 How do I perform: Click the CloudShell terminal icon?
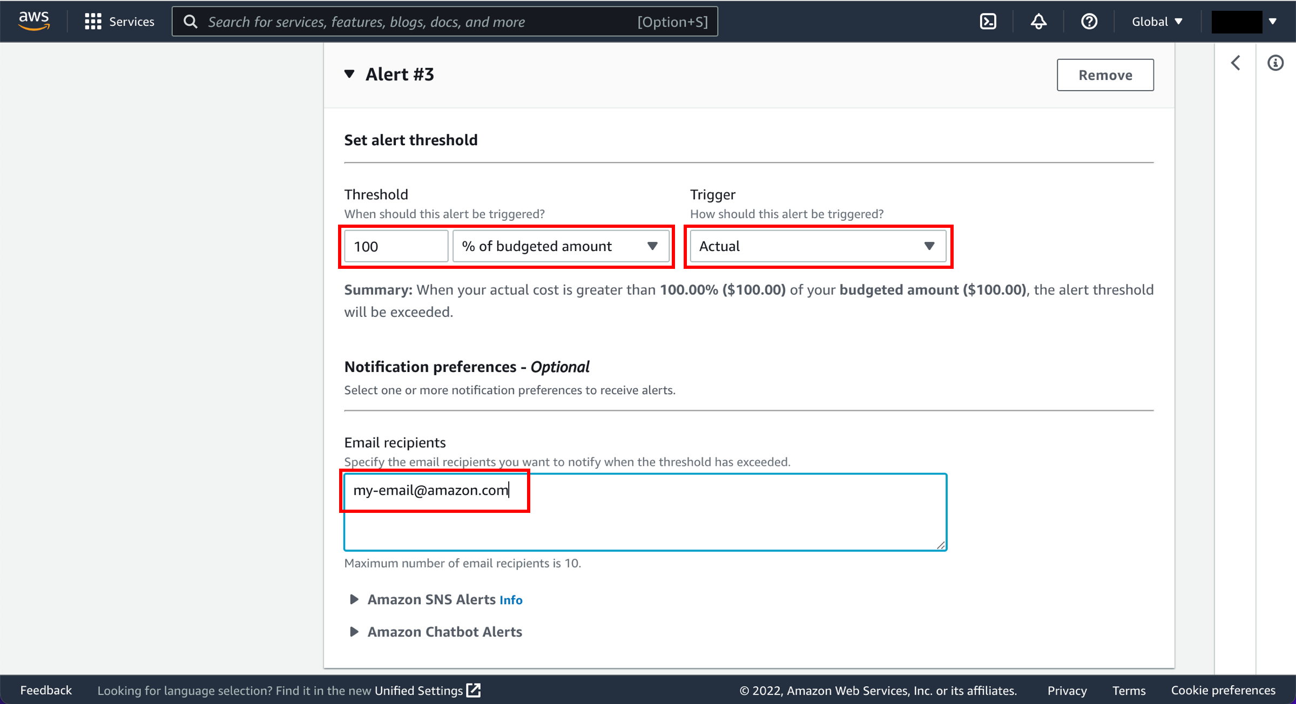coord(988,22)
